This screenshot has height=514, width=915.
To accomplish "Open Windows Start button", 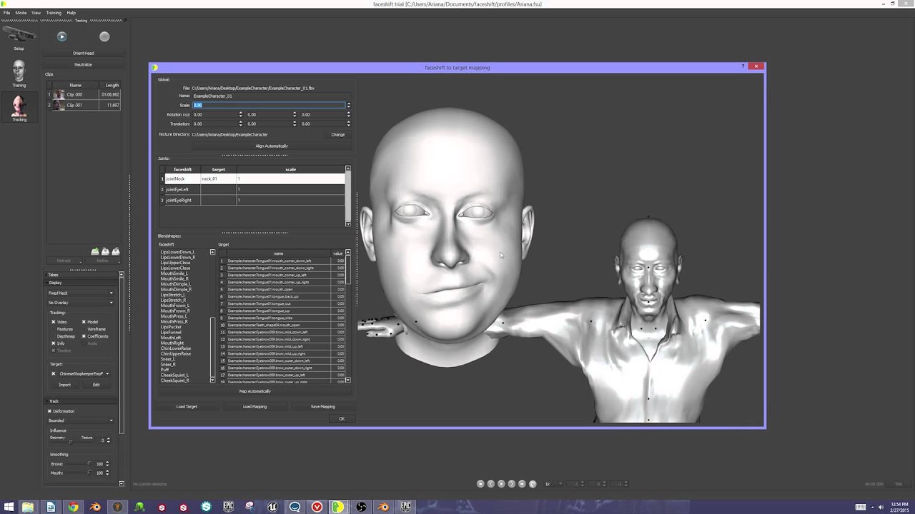I will click(9, 507).
